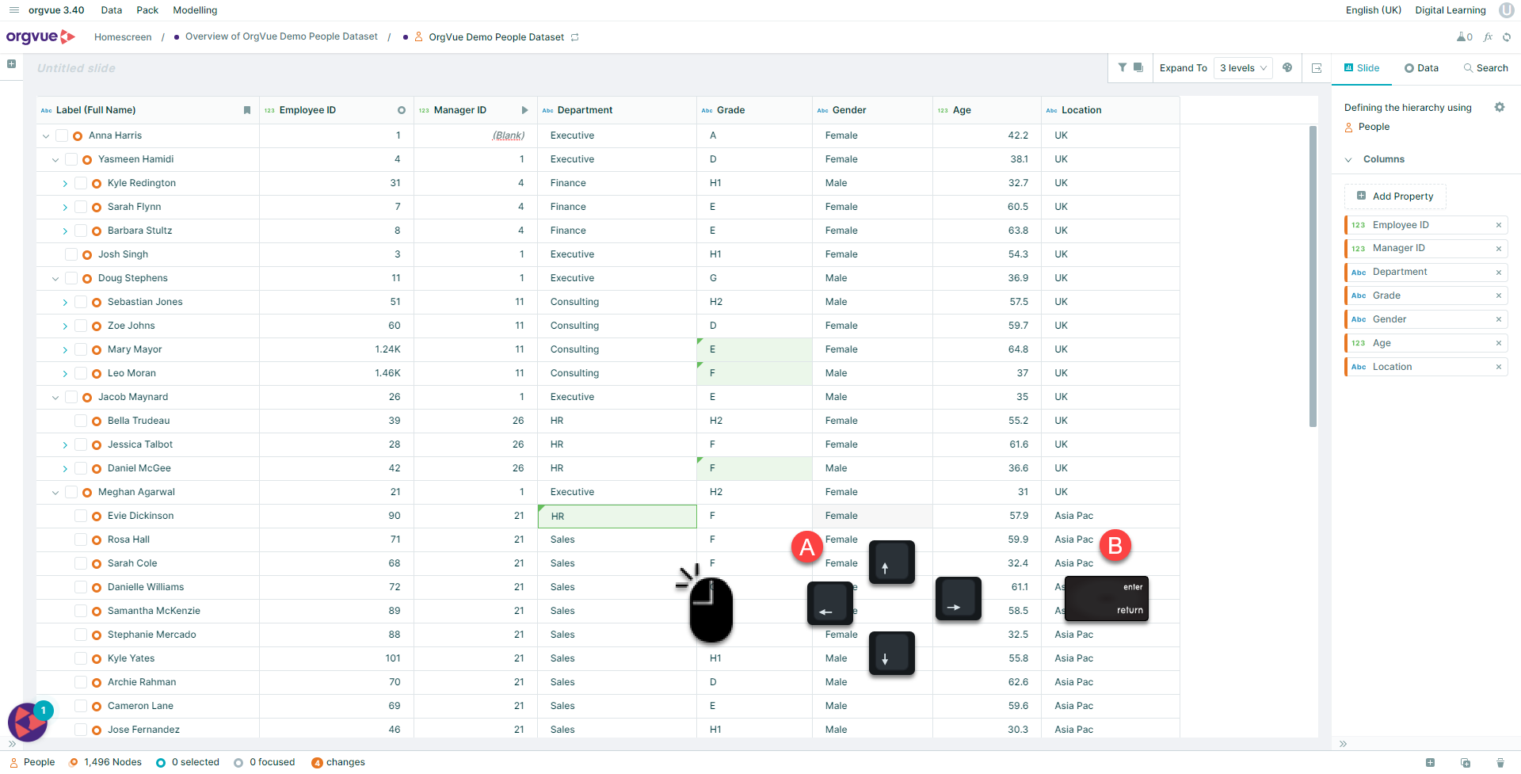1521x774 pixels.
Task: Click the Department column header
Action: [x=617, y=110]
